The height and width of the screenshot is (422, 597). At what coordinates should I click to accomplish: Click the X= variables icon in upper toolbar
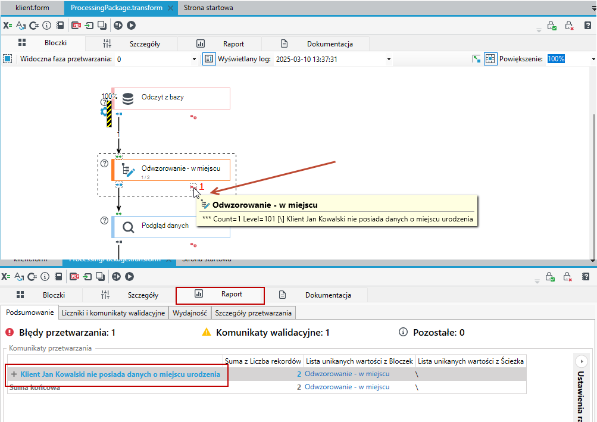click(x=8, y=26)
